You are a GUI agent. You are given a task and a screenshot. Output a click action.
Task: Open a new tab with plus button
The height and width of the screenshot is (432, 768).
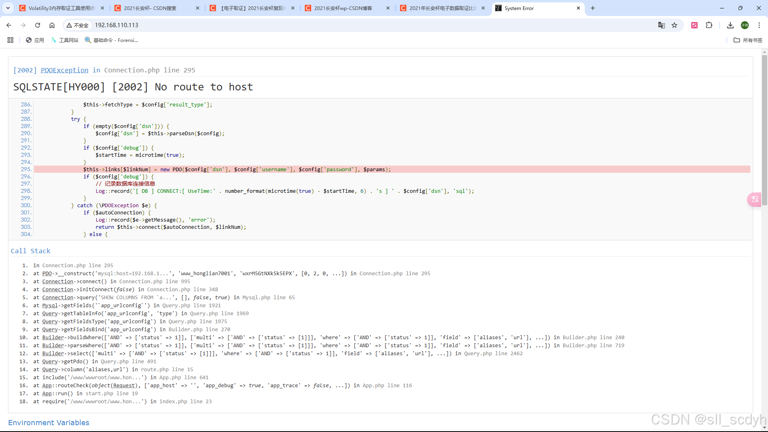(x=592, y=8)
